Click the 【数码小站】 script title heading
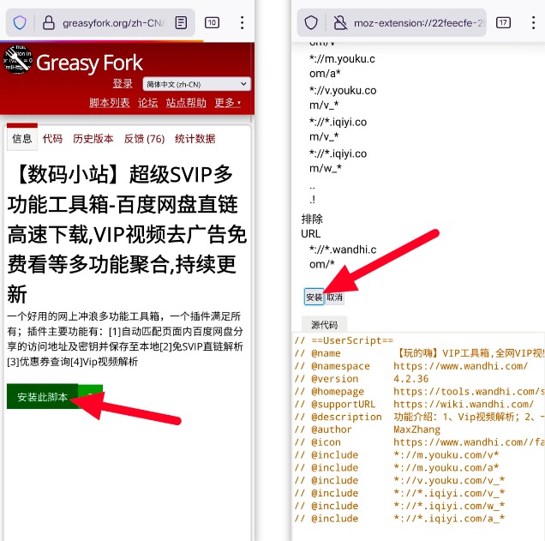This screenshot has height=541, width=545. pos(127,234)
